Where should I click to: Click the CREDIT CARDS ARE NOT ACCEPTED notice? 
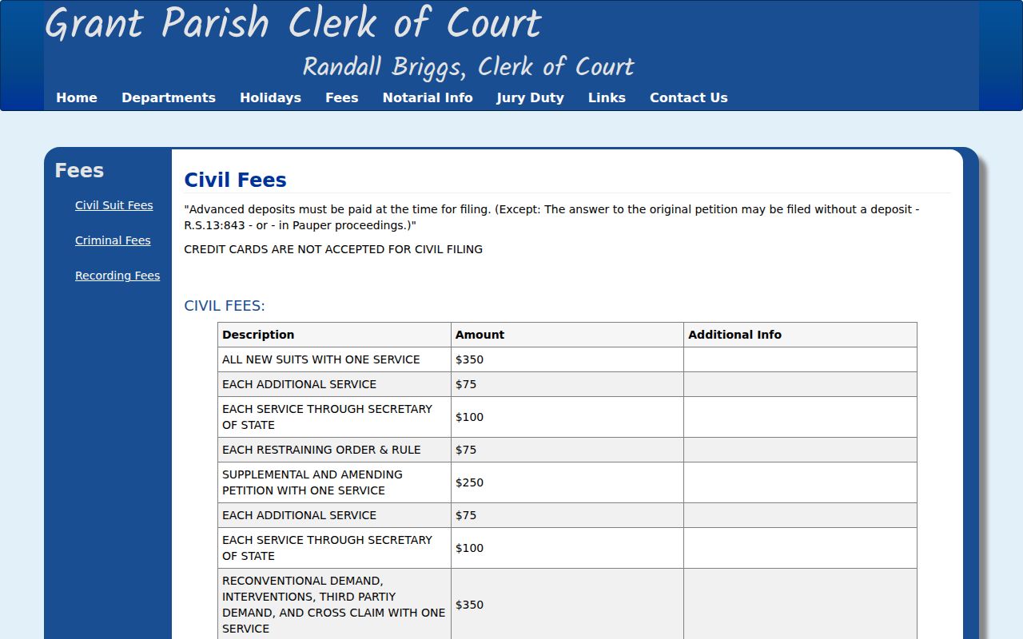pos(333,249)
